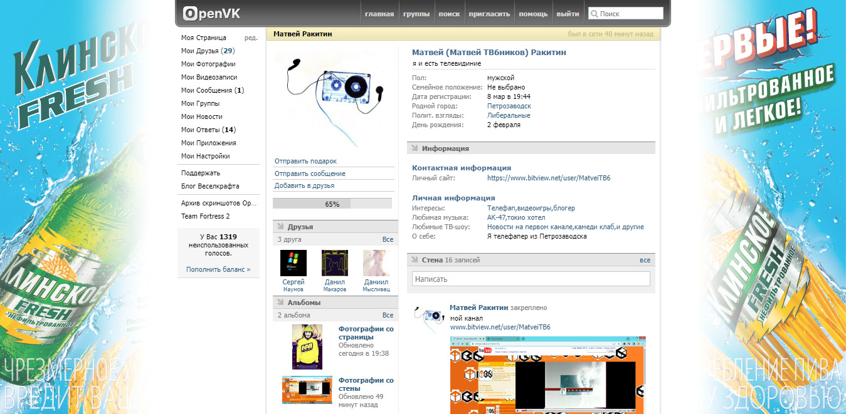Click the OpenVK logo
The width and height of the screenshot is (846, 414).
click(x=211, y=13)
